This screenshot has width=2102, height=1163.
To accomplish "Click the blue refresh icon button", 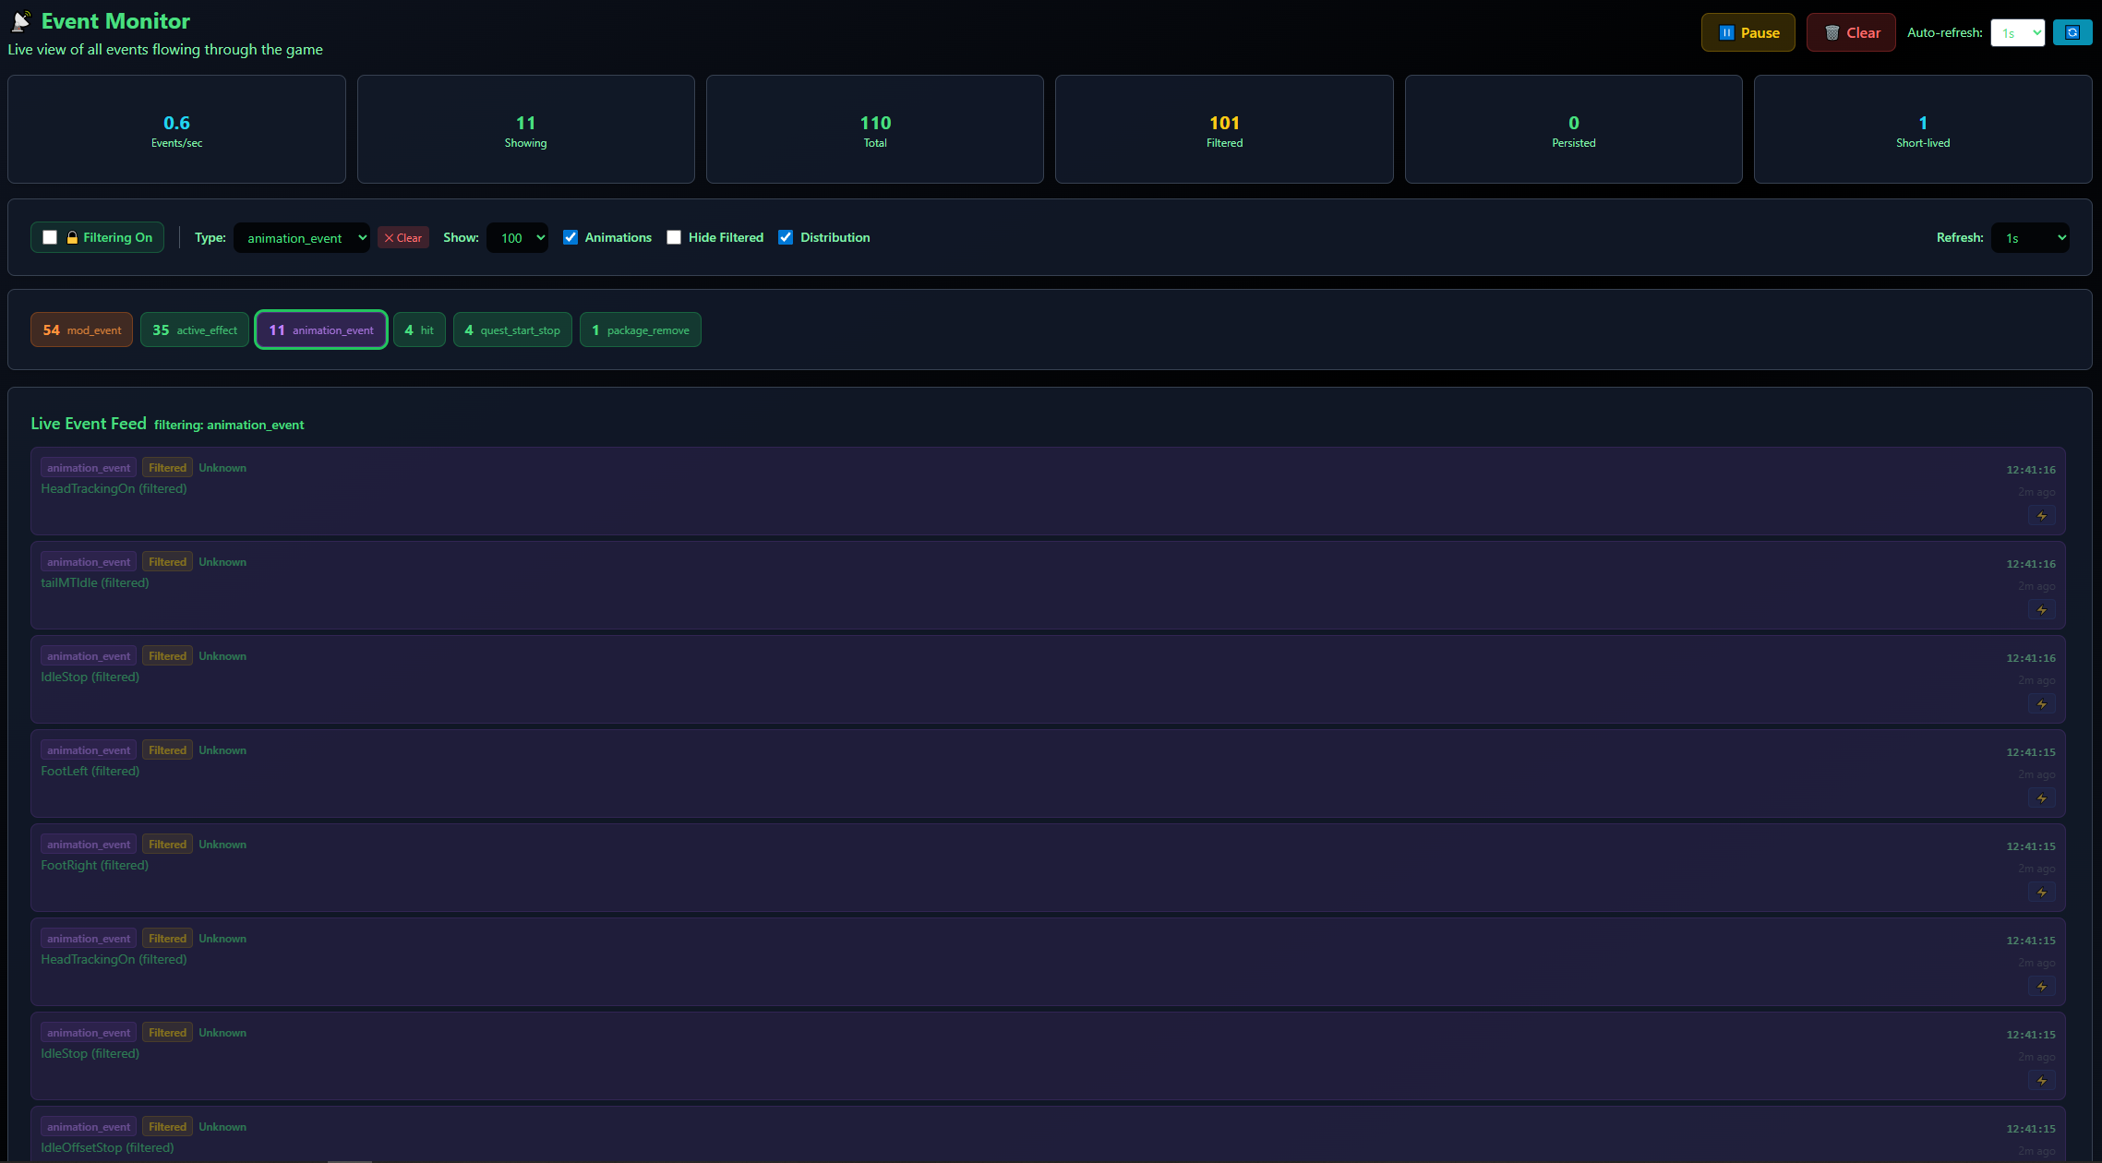I will 2072,32.
